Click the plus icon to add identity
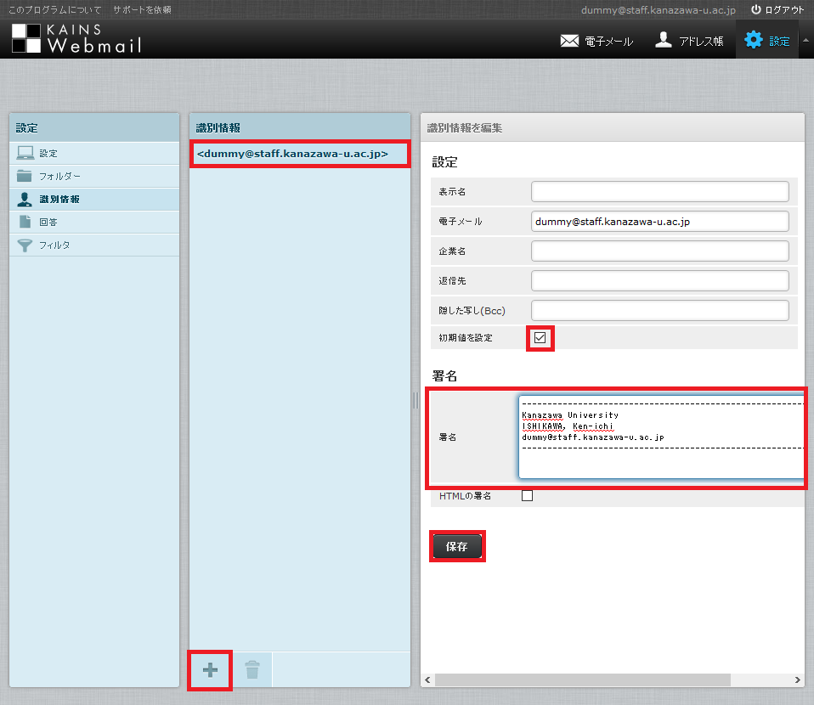814x705 pixels. [x=210, y=670]
